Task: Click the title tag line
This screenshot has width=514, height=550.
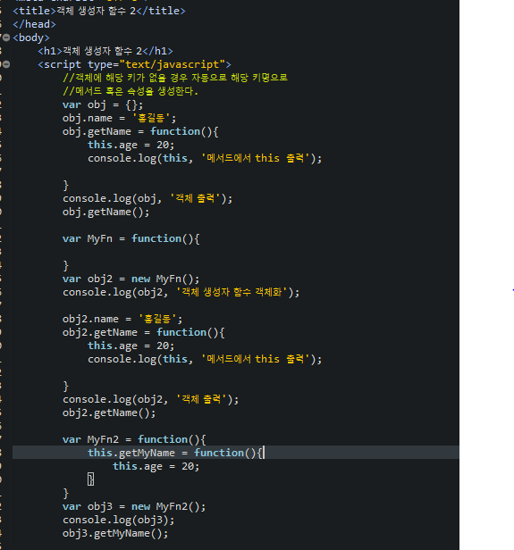Action: [99, 11]
